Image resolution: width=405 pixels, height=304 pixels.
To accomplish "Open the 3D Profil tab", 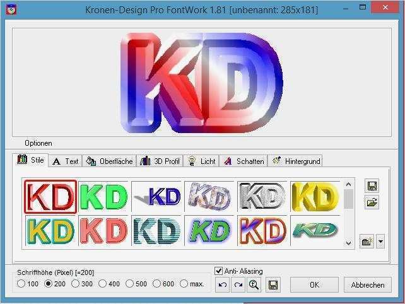I will [x=160, y=161].
